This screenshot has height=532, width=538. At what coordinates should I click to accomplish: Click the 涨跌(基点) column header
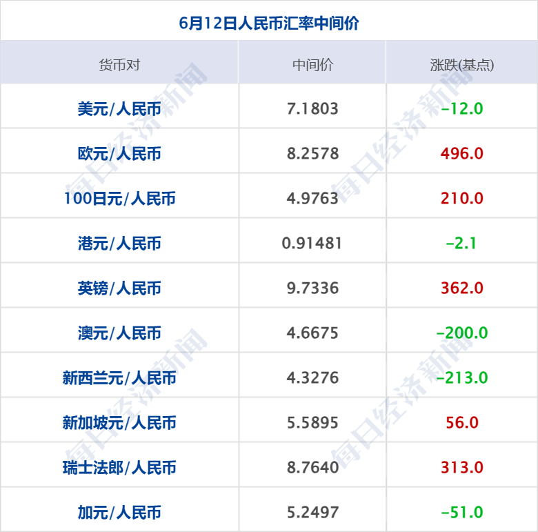click(462, 65)
